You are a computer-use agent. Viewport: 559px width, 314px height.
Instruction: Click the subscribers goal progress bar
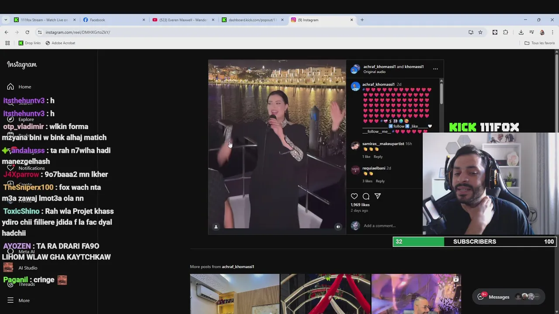(x=474, y=242)
